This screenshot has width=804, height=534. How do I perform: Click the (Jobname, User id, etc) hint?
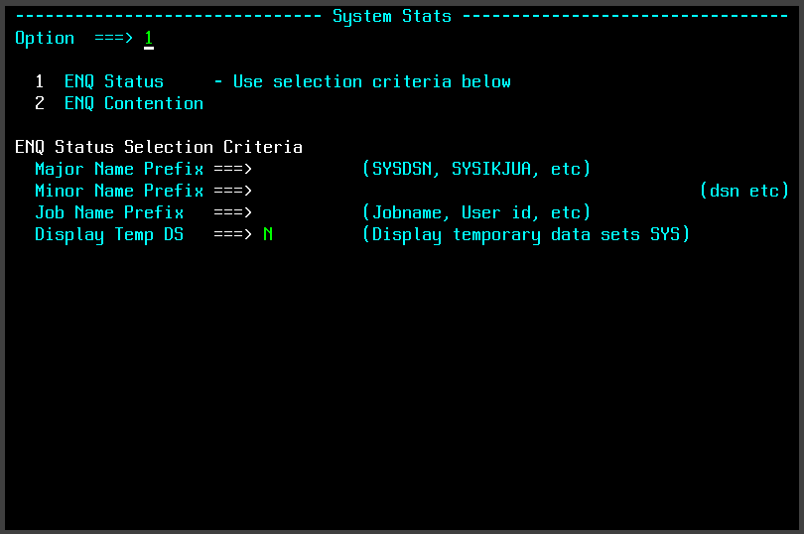click(x=476, y=212)
